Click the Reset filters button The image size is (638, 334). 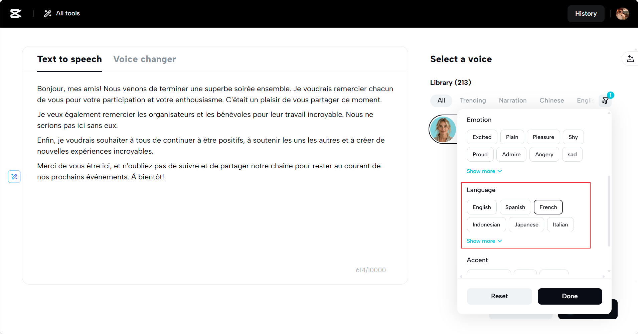tap(499, 296)
